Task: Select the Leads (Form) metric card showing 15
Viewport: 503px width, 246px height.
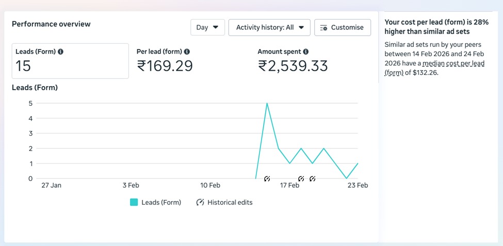Action: click(70, 61)
